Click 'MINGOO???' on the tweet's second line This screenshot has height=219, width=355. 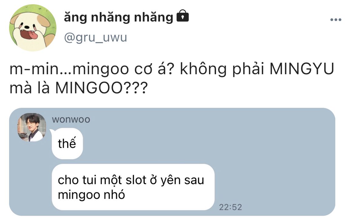tap(101, 88)
